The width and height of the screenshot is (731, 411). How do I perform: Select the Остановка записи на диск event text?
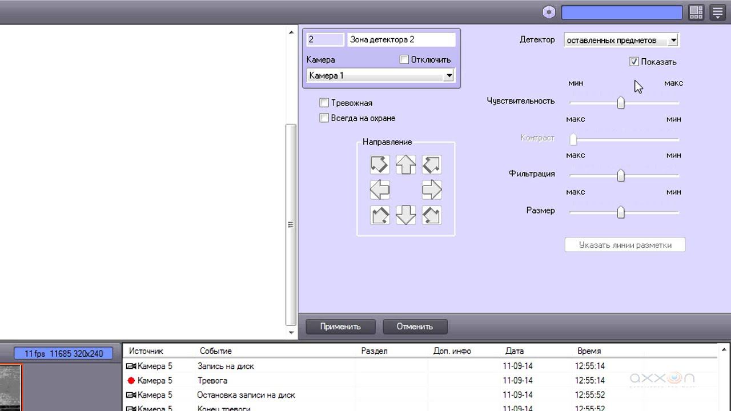246,395
